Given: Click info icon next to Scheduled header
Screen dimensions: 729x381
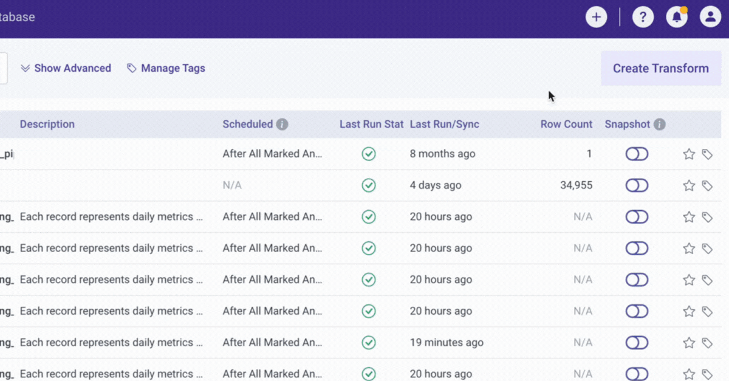Looking at the screenshot, I should coord(282,125).
